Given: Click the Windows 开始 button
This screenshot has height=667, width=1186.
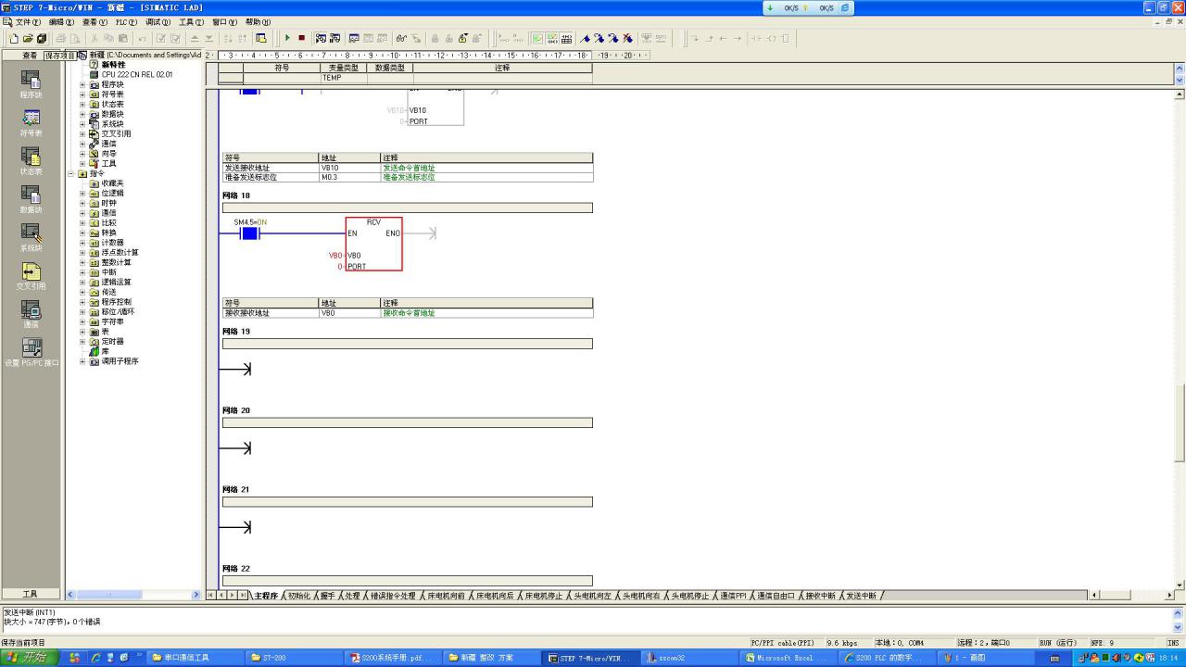Looking at the screenshot, I should tap(27, 658).
